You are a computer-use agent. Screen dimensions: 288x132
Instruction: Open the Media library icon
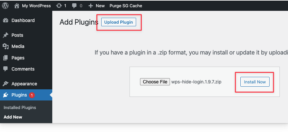6,46
